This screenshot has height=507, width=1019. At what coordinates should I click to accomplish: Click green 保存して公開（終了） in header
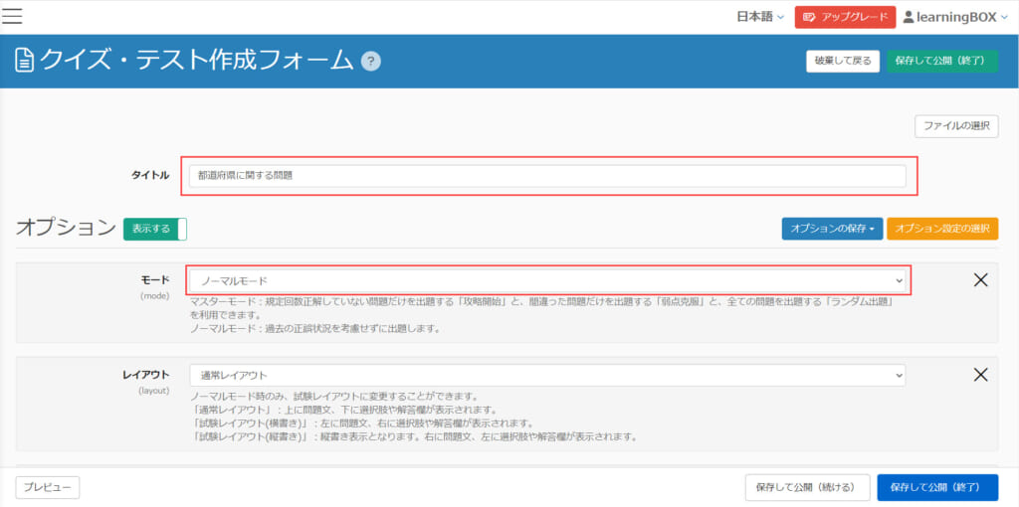pos(940,61)
